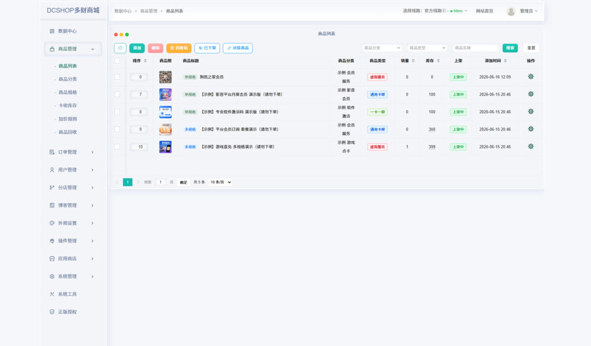Sort by 排序 column arrows

tap(145, 61)
